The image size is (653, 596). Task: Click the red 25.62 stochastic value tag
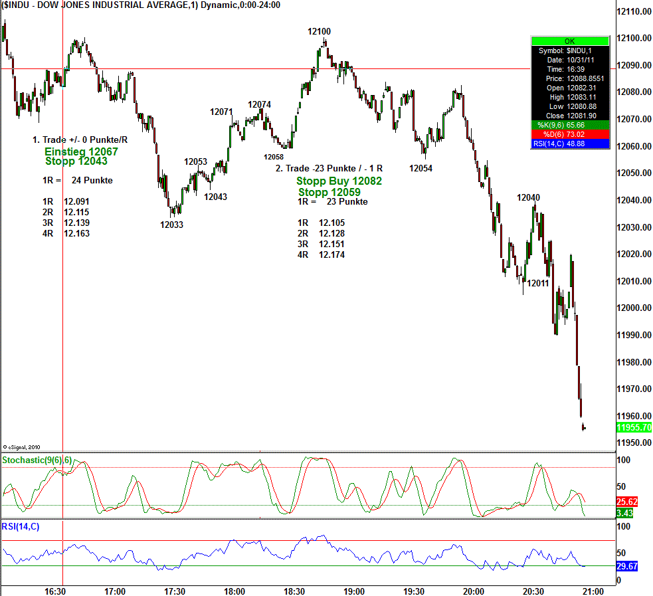point(627,502)
